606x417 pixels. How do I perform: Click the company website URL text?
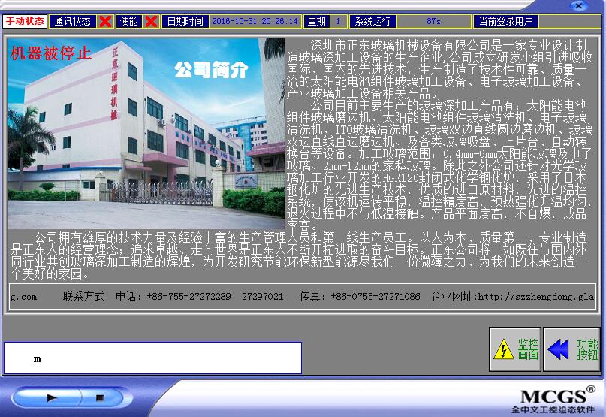512,297
